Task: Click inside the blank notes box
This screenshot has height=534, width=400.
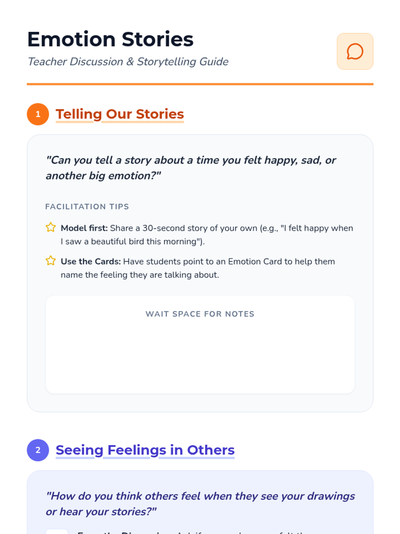Action: tap(200, 357)
